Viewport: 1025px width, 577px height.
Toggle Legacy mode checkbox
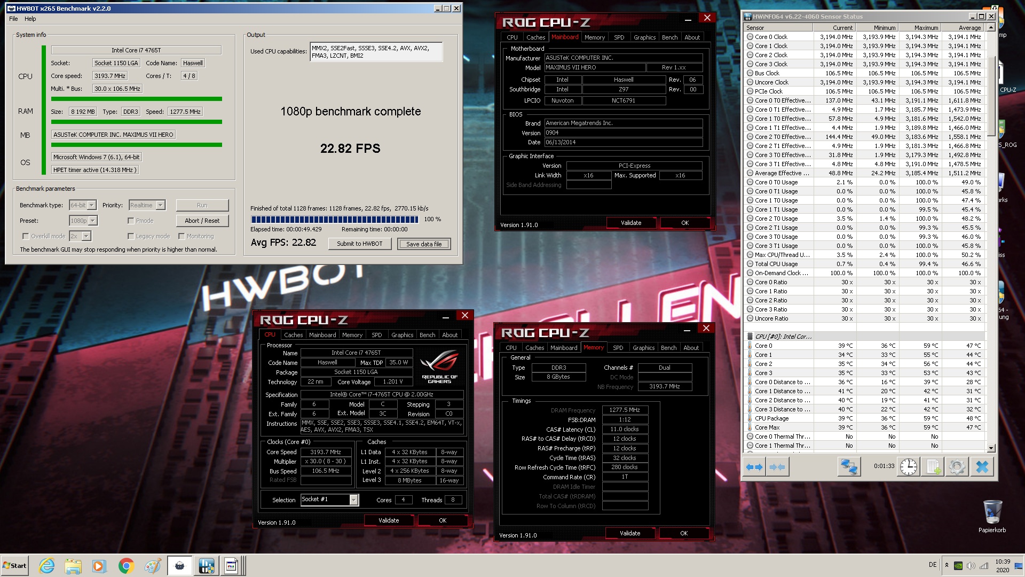pos(131,236)
